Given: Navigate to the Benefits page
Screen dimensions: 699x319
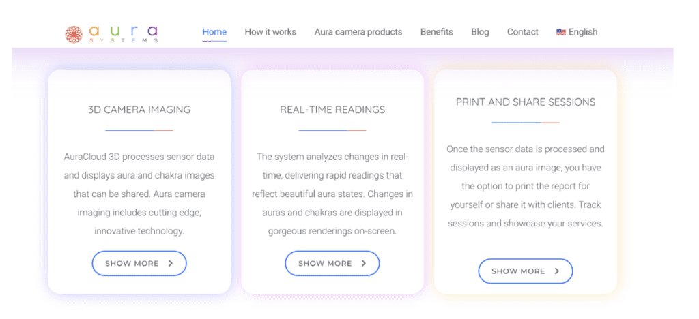Looking at the screenshot, I should [x=437, y=32].
